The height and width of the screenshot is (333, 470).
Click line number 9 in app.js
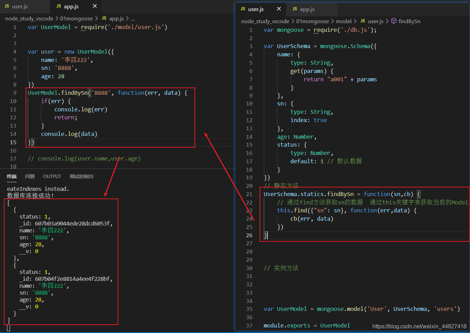[15, 93]
